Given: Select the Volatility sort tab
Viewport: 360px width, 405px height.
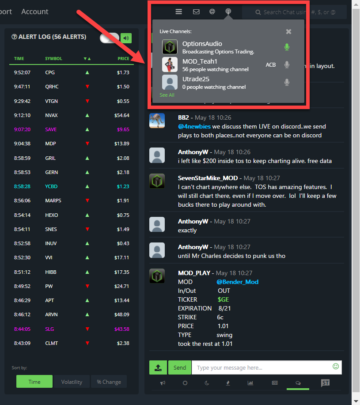Looking at the screenshot, I should pos(72,382).
